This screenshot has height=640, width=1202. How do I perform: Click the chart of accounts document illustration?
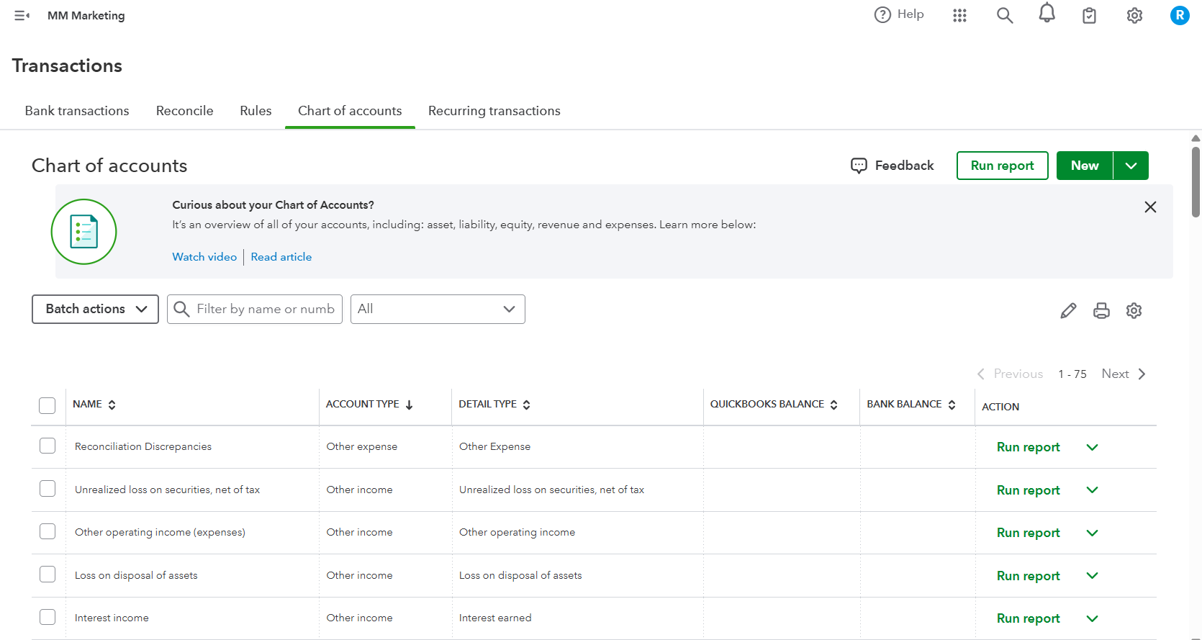pos(83,232)
